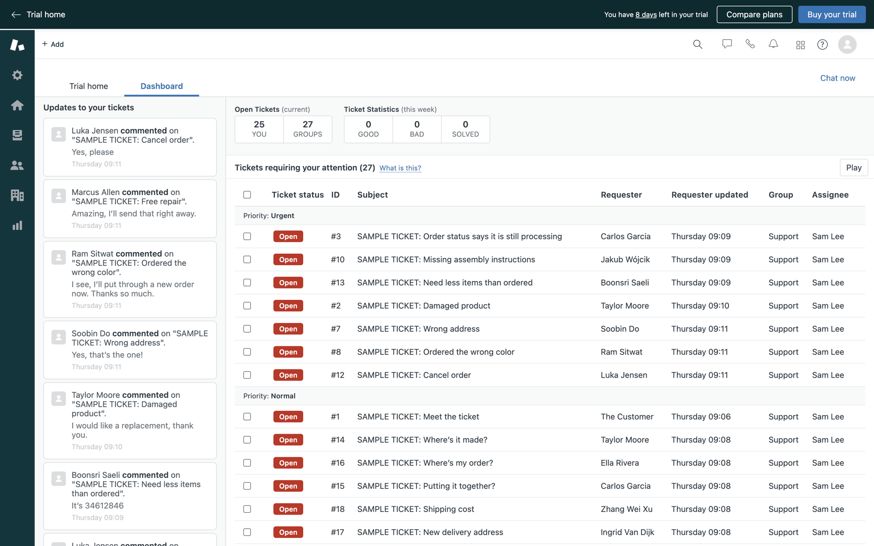Open ticket SAMPLE TICKET: Wrong address
The width and height of the screenshot is (874, 546).
(x=418, y=329)
